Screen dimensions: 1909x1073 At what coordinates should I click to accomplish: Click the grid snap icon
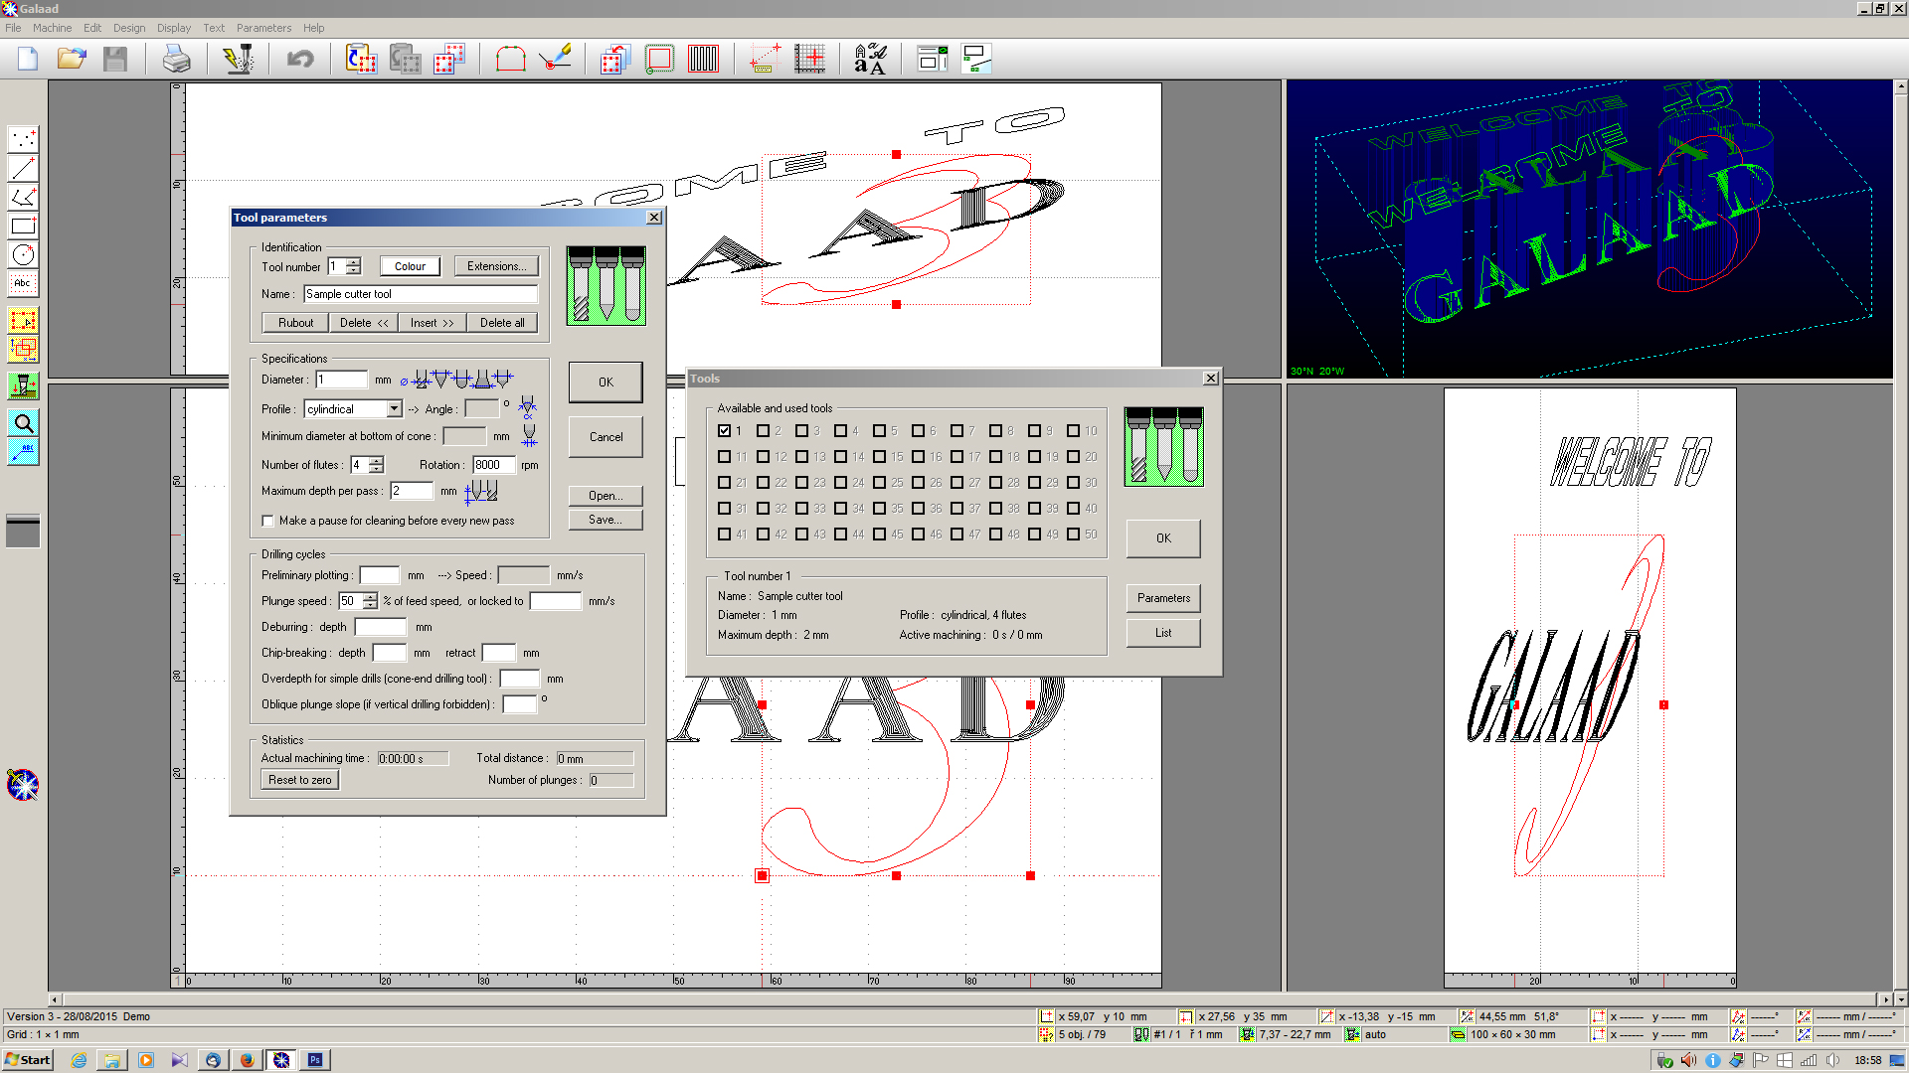(809, 60)
